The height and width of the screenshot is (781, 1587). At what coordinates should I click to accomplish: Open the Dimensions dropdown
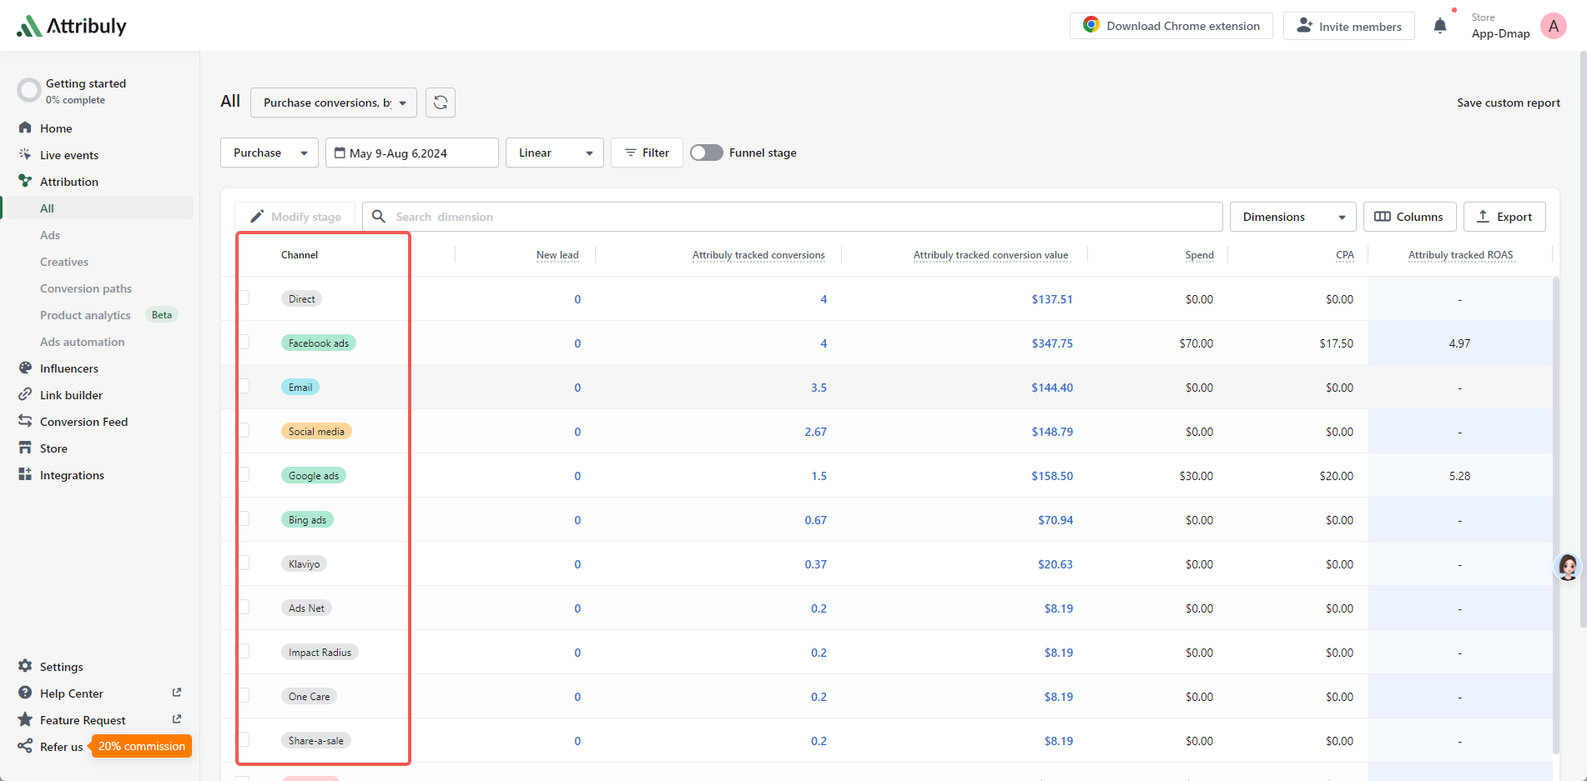pos(1293,217)
